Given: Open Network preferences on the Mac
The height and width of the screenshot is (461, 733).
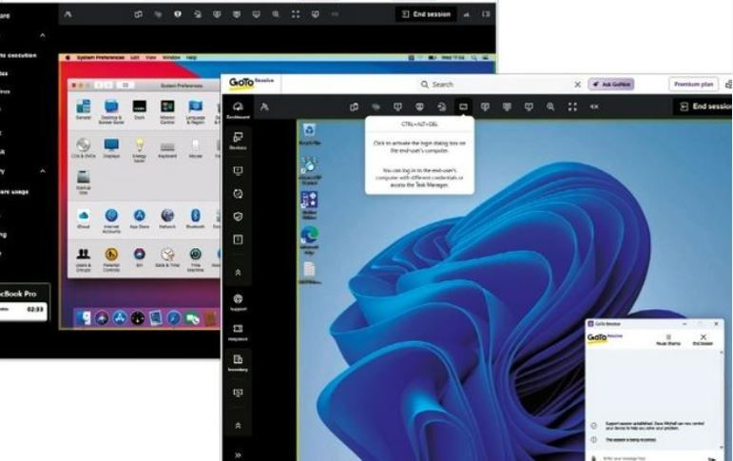Looking at the screenshot, I should [x=167, y=219].
